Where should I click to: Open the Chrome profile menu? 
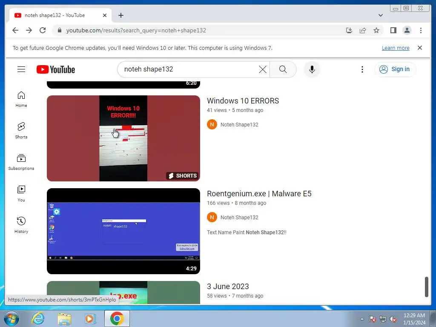(407, 30)
